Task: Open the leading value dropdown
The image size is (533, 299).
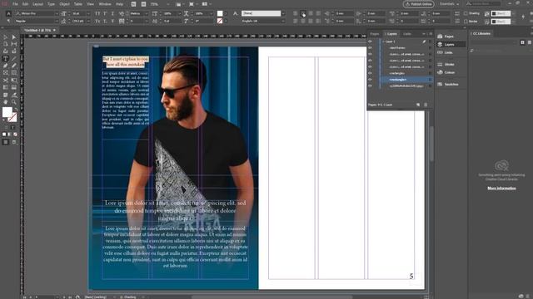Action: point(89,21)
